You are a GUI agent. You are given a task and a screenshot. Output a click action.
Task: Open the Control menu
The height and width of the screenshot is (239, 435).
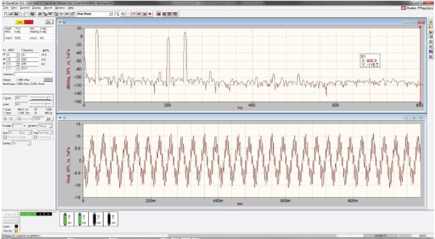[25, 8]
